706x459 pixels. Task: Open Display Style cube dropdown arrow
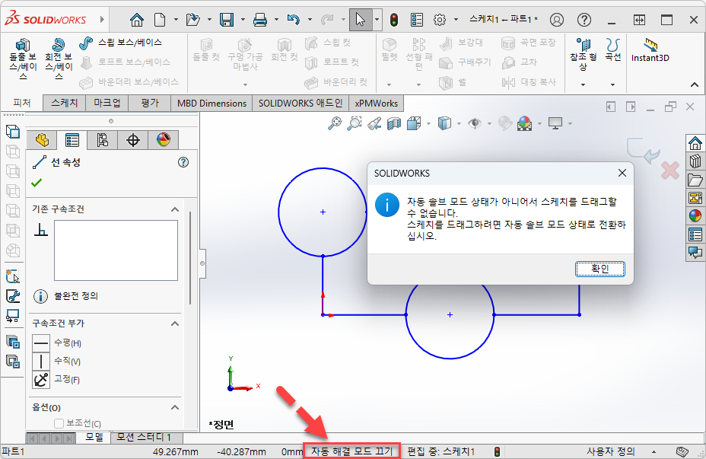pos(459,123)
